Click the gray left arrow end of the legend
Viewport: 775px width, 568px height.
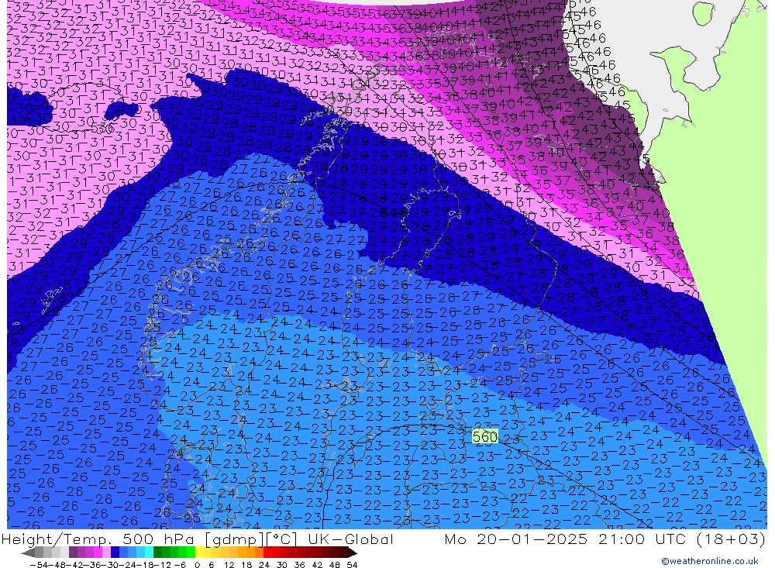pos(28,553)
